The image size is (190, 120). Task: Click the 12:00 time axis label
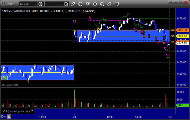click(x=110, y=117)
